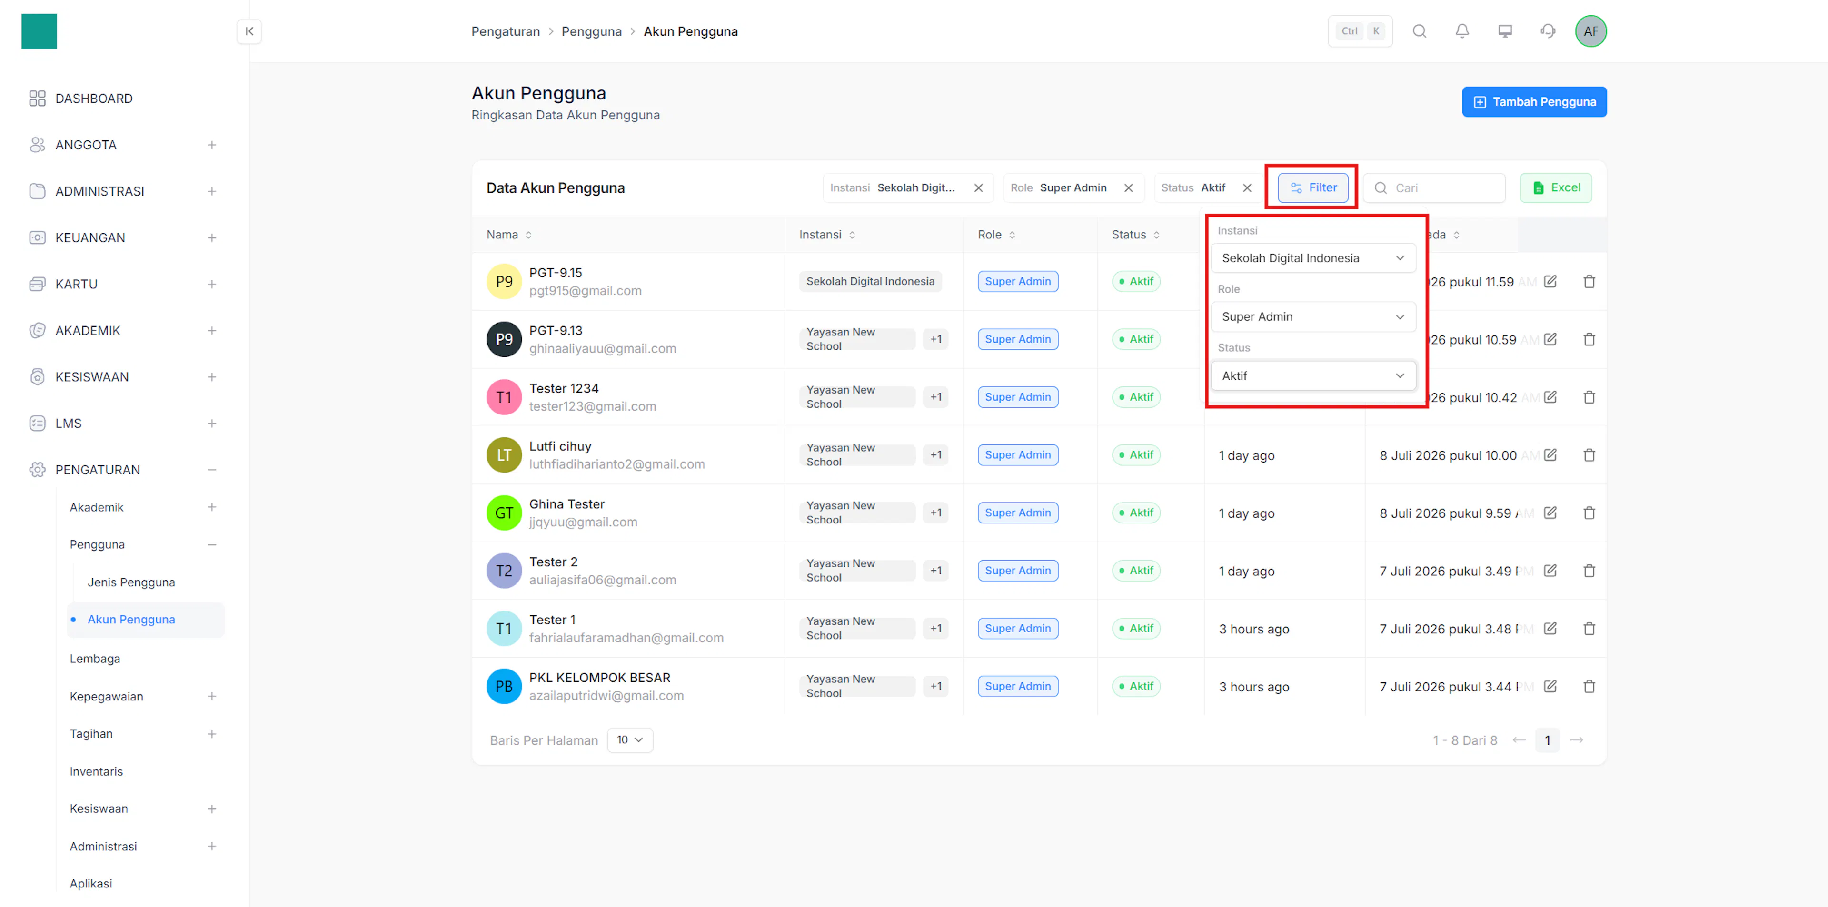1828x907 pixels.
Task: Expand the KEUANGAN sidebar menu
Action: click(211, 237)
